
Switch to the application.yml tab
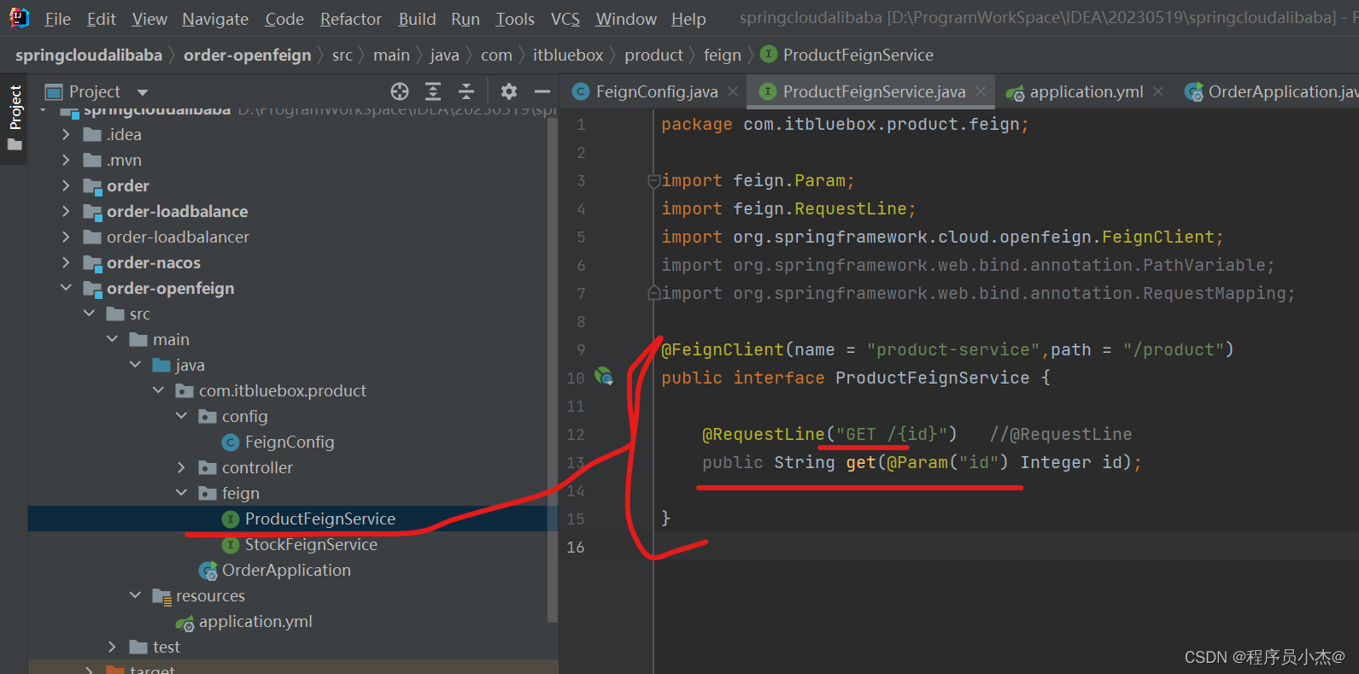[1086, 91]
